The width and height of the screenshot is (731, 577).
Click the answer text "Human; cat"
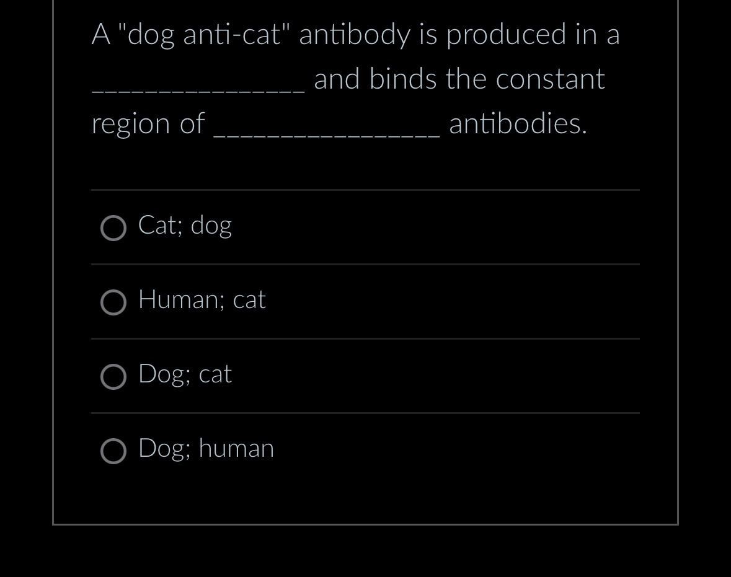click(202, 300)
